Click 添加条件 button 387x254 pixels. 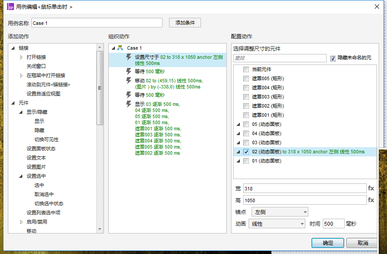tap(185, 23)
